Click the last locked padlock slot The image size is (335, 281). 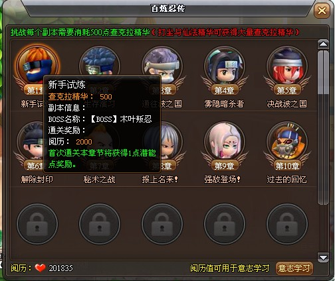pyautogui.click(x=286, y=224)
